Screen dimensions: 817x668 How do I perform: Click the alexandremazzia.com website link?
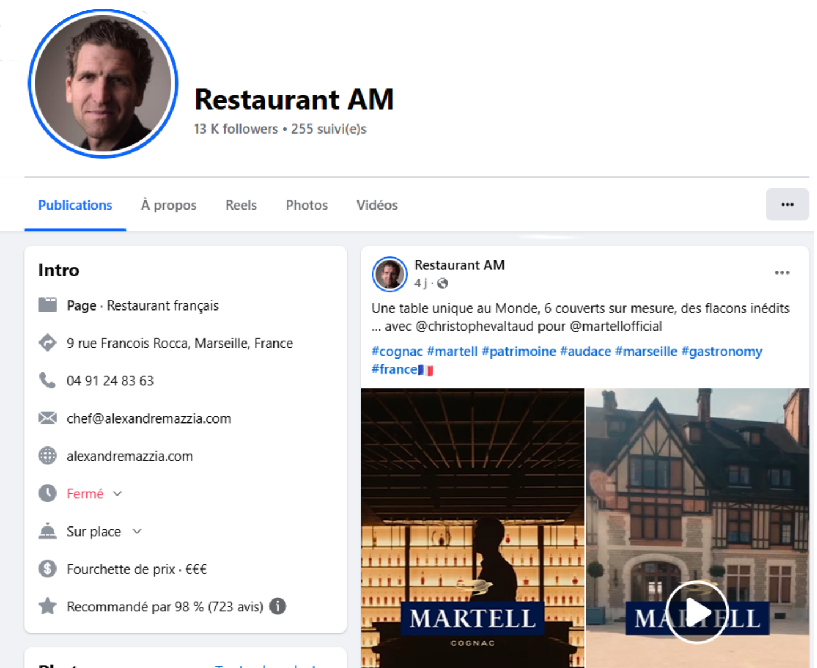(x=129, y=456)
